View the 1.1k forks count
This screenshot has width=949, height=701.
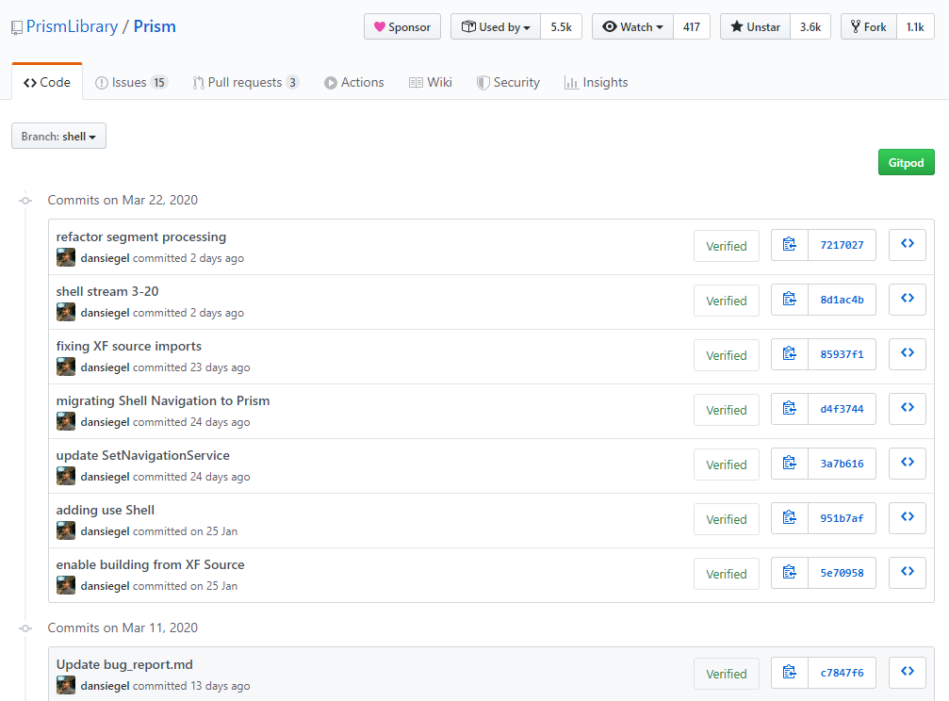[915, 26]
